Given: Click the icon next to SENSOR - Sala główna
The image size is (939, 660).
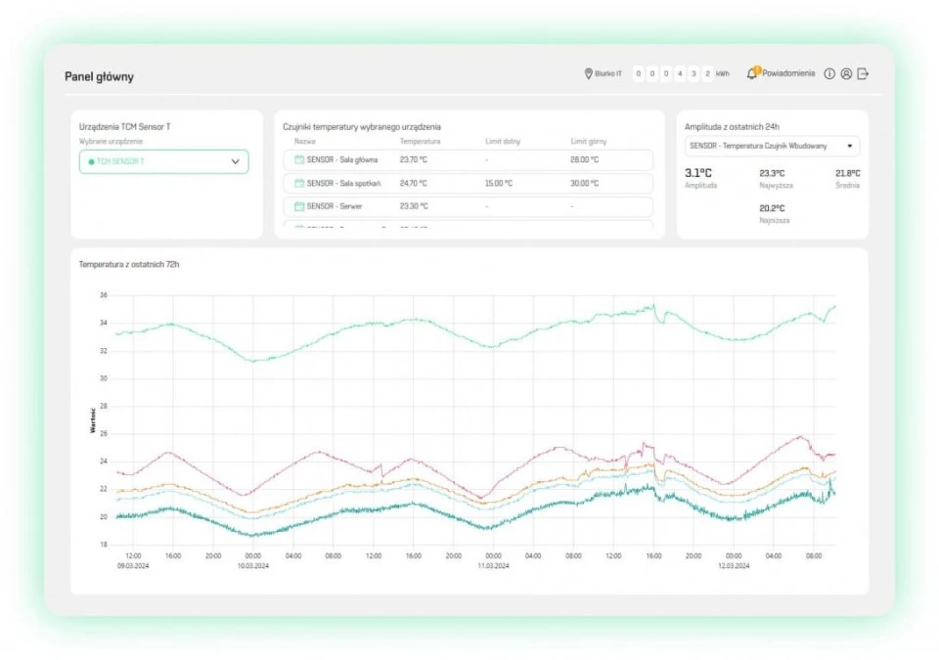Looking at the screenshot, I should click(299, 160).
